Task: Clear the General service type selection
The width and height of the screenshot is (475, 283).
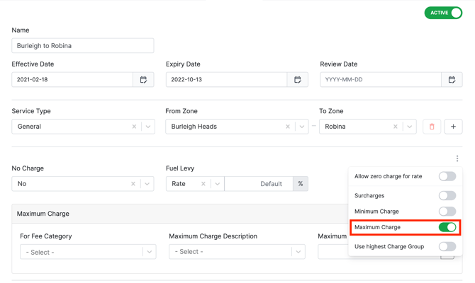Action: tap(134, 127)
